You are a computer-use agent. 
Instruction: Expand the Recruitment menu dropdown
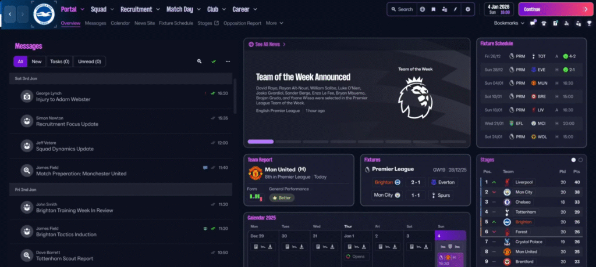(x=140, y=9)
